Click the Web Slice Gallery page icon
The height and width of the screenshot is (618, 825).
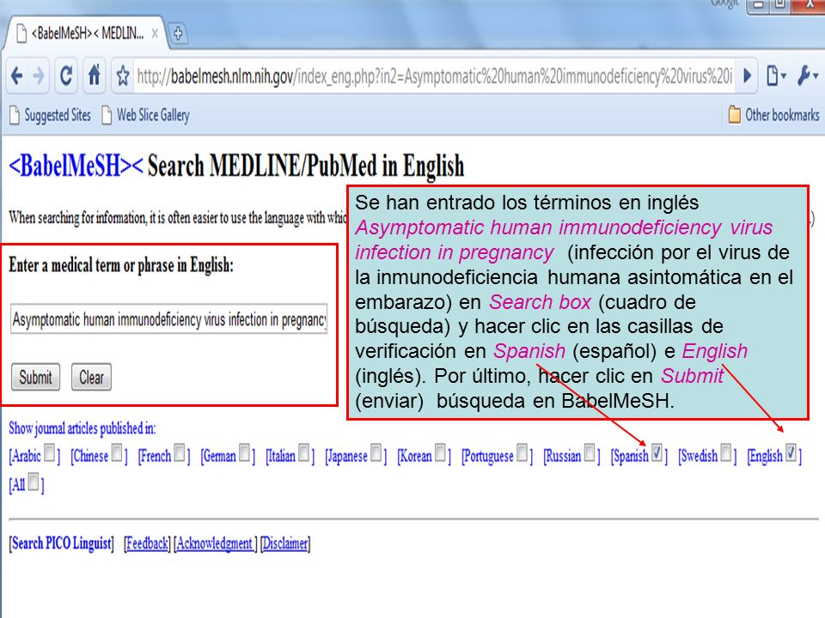[x=107, y=115]
